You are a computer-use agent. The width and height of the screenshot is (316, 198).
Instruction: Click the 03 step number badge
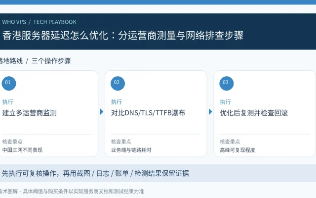227,83
